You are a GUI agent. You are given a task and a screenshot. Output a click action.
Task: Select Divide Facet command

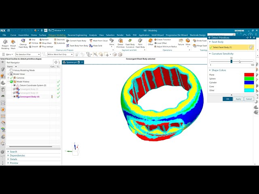point(200,40)
